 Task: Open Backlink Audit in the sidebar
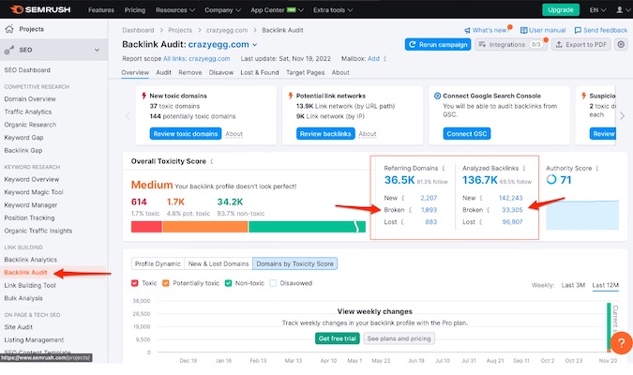click(x=26, y=273)
